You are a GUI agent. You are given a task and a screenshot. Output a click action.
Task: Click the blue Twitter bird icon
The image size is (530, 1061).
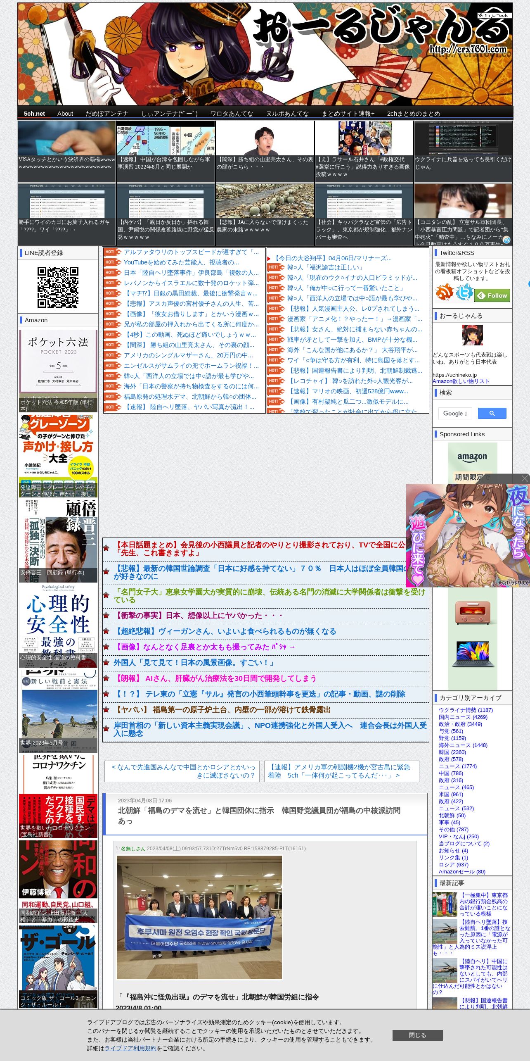tap(464, 292)
